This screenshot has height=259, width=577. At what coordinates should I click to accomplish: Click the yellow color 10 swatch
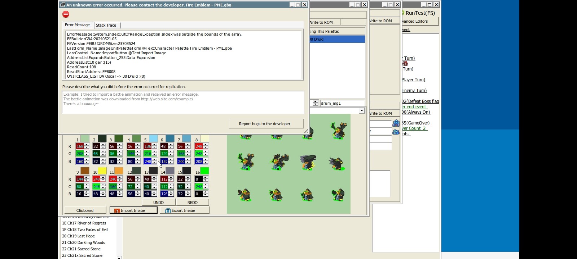[102, 171]
